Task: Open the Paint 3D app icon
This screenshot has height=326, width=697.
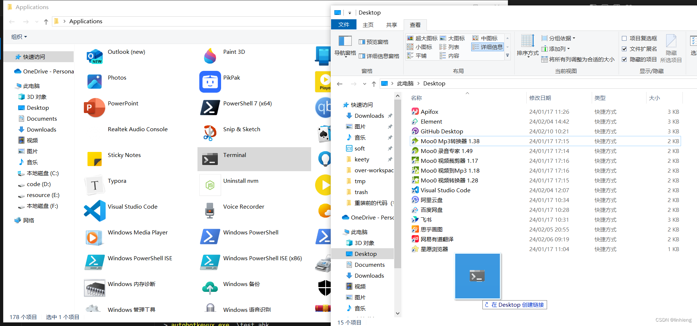Action: (x=210, y=56)
